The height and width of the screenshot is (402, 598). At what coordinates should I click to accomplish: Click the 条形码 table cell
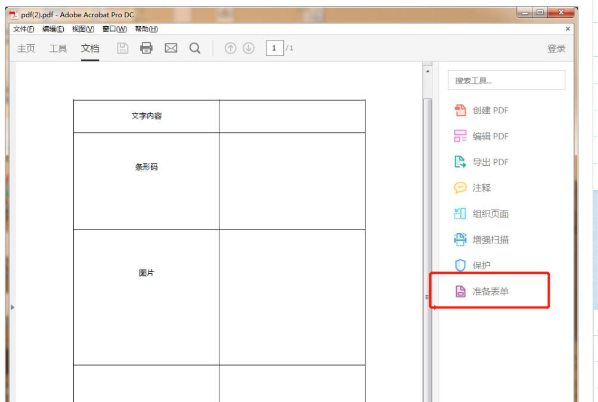tap(147, 181)
